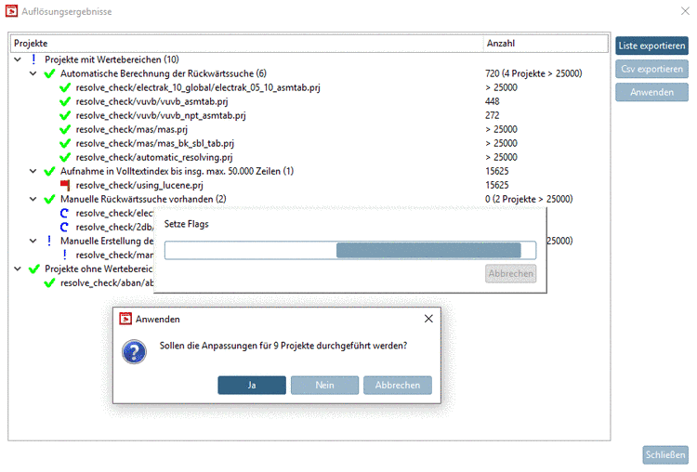Click count value '448'
The width and height of the screenshot is (697, 472).
tap(493, 101)
